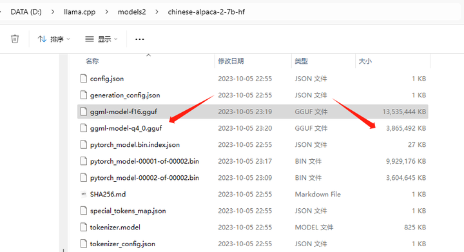
Task: Sort by Type (类型) column header
Action: (301, 61)
